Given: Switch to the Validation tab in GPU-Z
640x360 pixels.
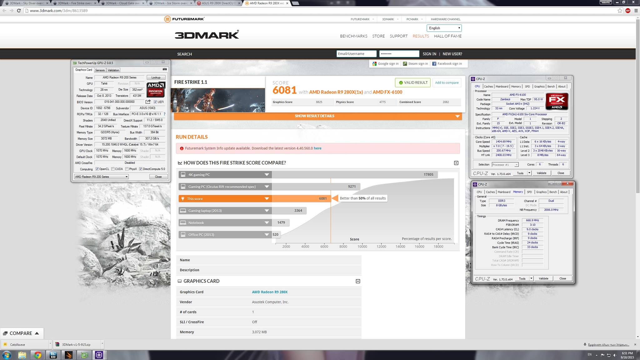Looking at the screenshot, I should point(113,70).
